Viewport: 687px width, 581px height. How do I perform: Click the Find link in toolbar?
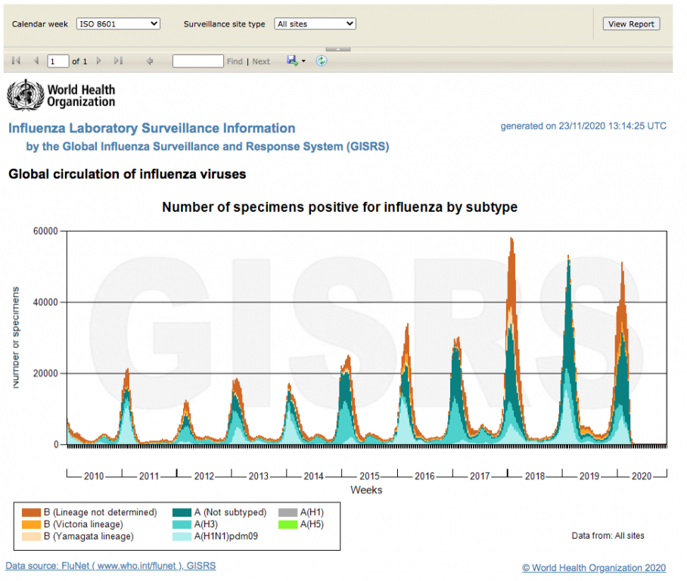click(235, 62)
